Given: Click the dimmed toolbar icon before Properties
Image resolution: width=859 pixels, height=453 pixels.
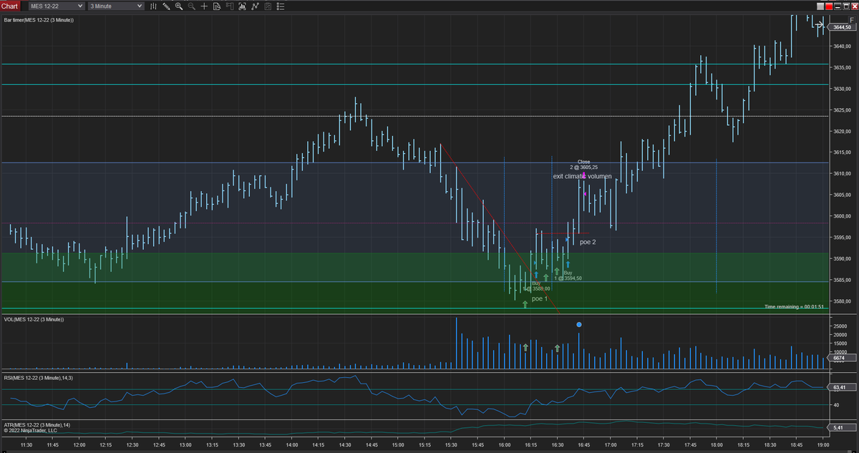Looking at the screenshot, I should coord(268,6).
